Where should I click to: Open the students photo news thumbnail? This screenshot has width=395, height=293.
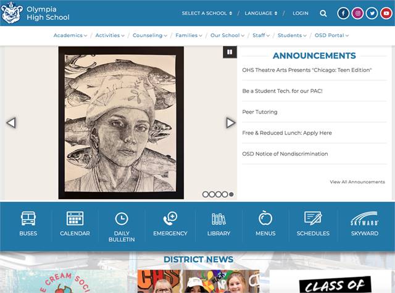click(x=198, y=281)
